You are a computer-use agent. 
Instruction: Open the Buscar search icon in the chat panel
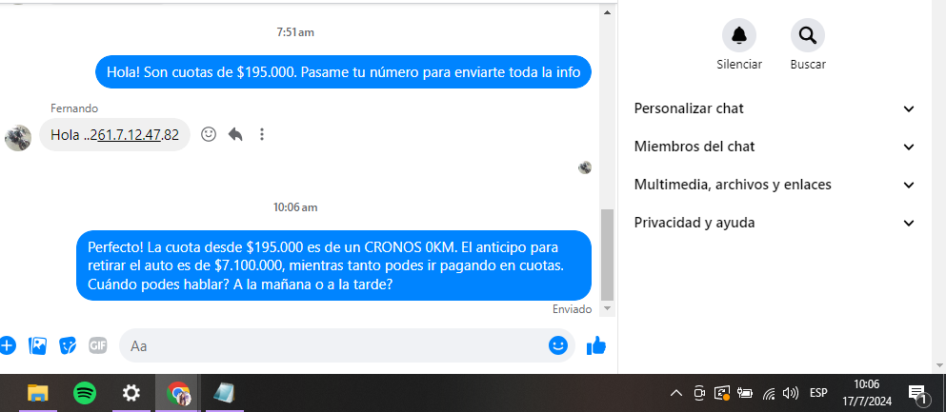(x=808, y=35)
